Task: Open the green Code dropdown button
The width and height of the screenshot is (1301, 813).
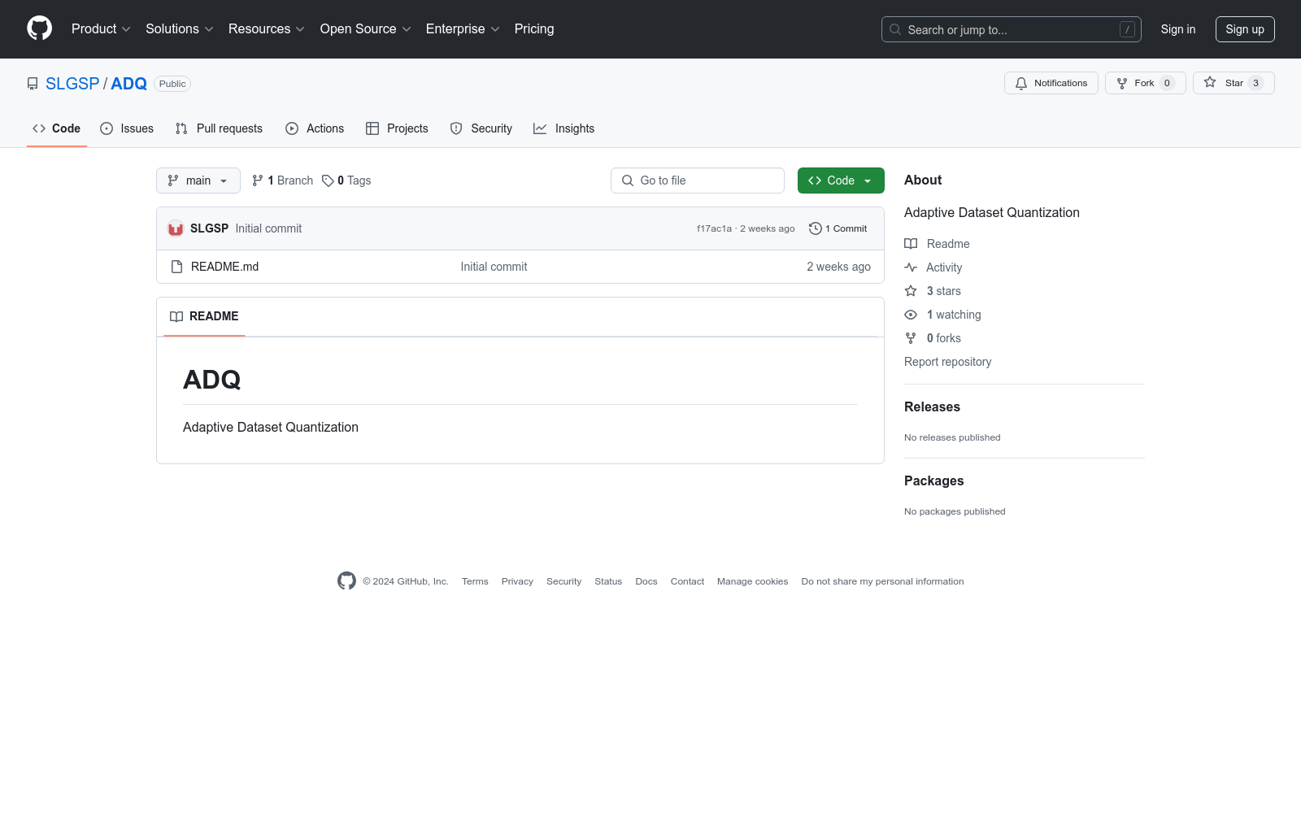Action: point(841,180)
